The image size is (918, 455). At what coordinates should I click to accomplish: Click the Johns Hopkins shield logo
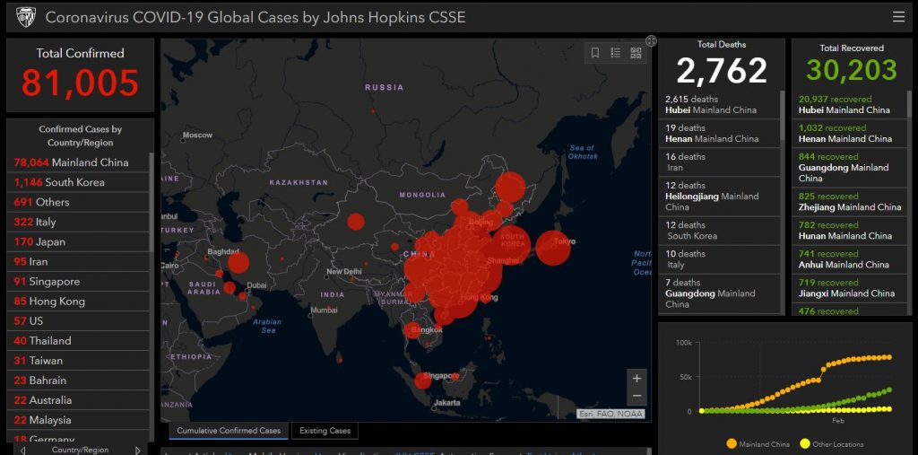pyautogui.click(x=25, y=17)
